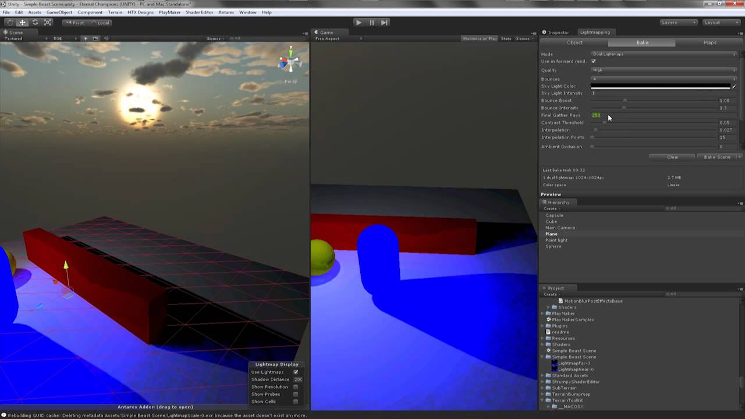The height and width of the screenshot is (419, 745).
Task: Open the Mode dropdown set to Dual Lightmaps
Action: pyautogui.click(x=664, y=54)
